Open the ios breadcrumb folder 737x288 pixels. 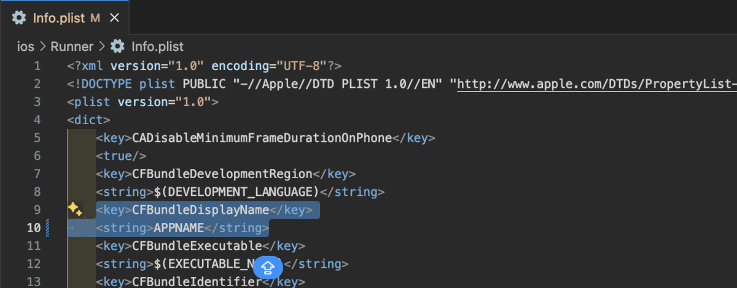coord(25,46)
